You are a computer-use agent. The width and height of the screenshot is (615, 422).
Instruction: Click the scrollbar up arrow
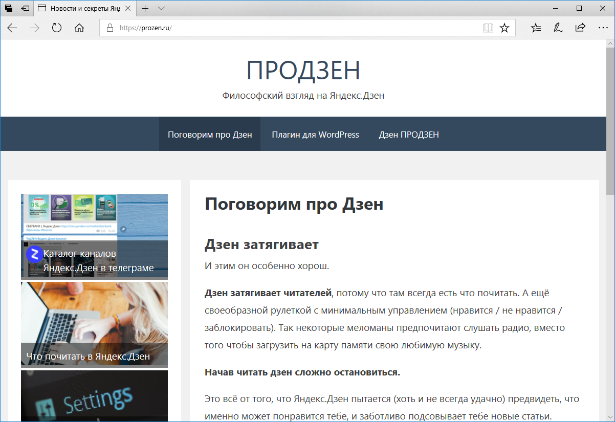pyautogui.click(x=610, y=43)
